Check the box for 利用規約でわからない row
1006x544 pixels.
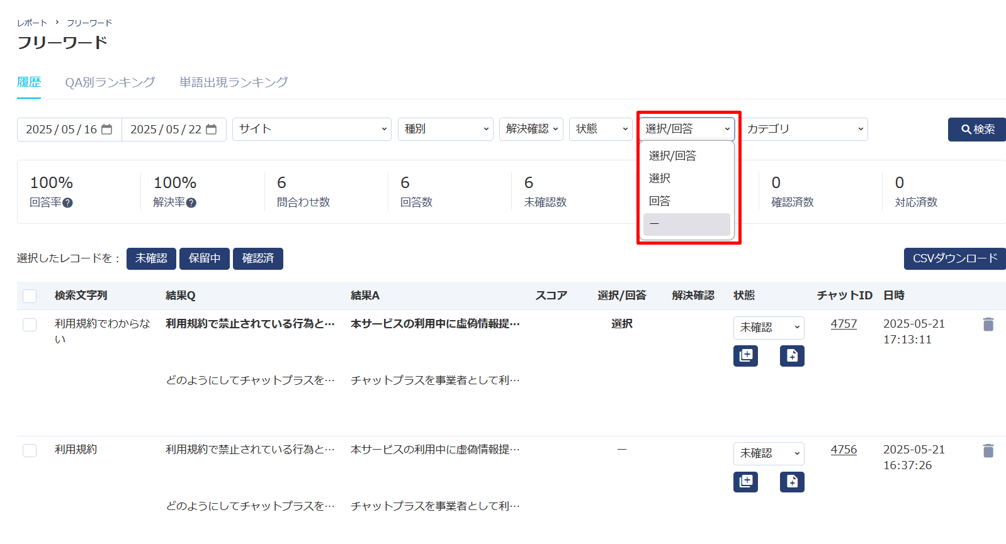(30, 325)
